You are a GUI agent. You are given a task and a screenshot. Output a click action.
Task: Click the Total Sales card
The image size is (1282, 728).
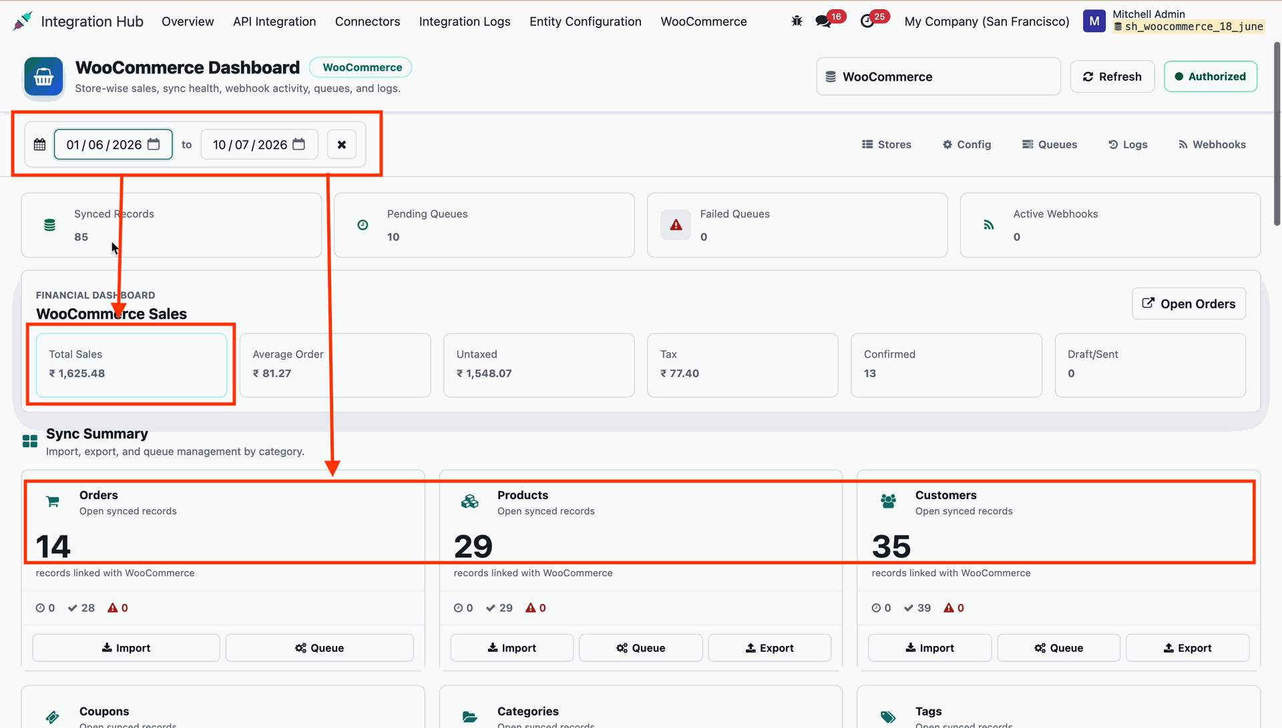(x=132, y=365)
